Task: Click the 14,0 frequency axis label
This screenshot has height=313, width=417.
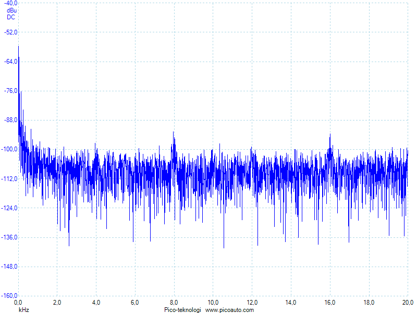Action: pos(291,303)
